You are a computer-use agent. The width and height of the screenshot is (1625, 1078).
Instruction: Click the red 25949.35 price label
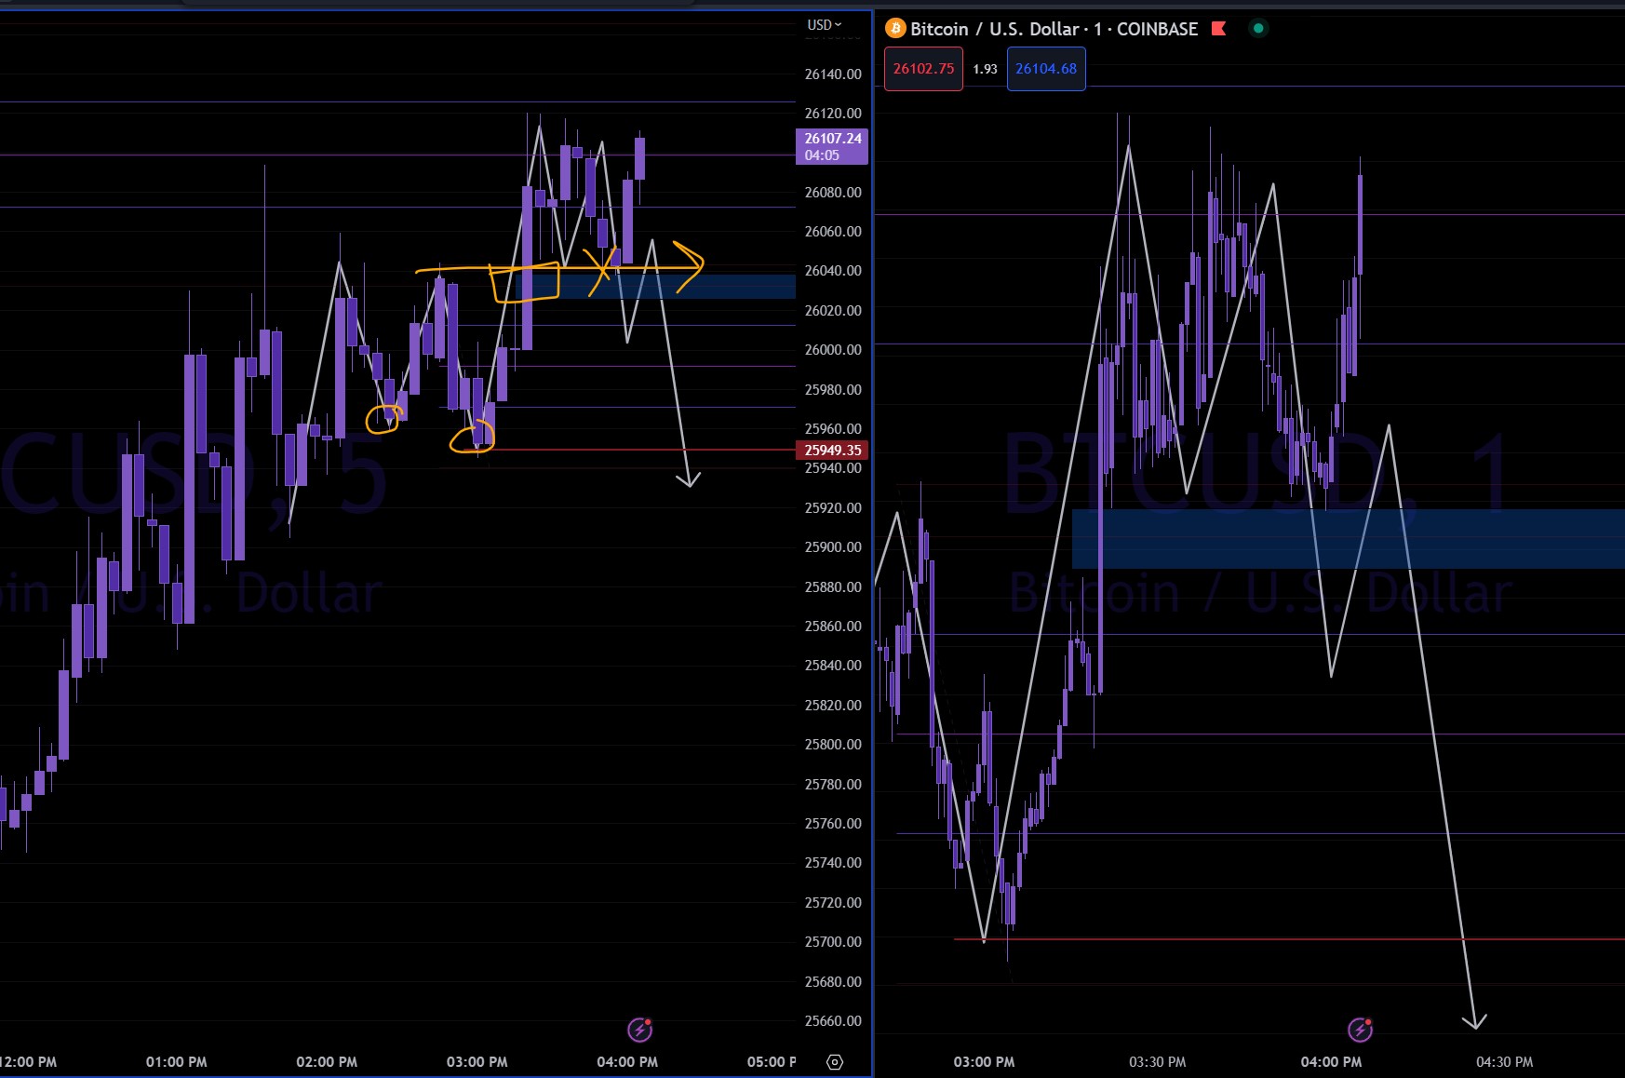tap(832, 451)
